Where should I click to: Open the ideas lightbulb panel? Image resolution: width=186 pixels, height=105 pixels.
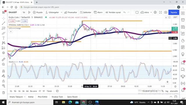[183, 54]
